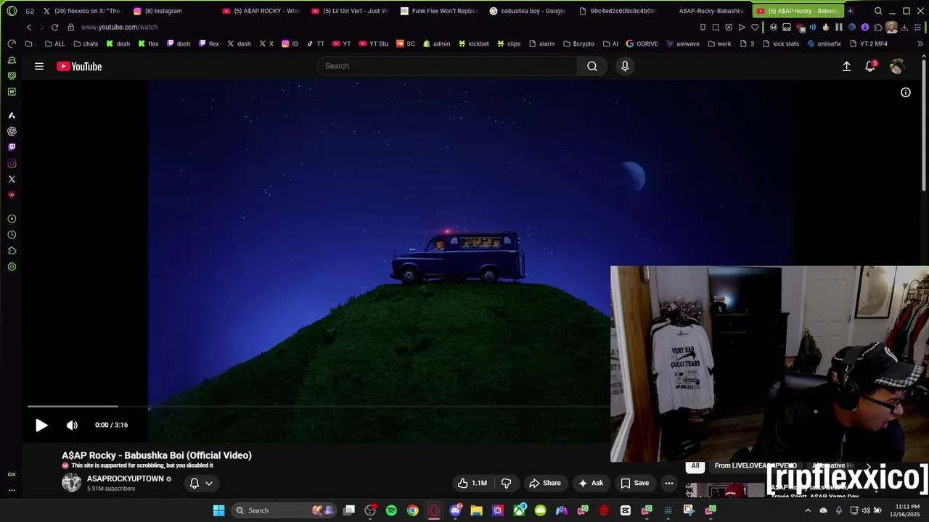Open the aniwave bookmark
The image size is (929, 522).
point(682,43)
